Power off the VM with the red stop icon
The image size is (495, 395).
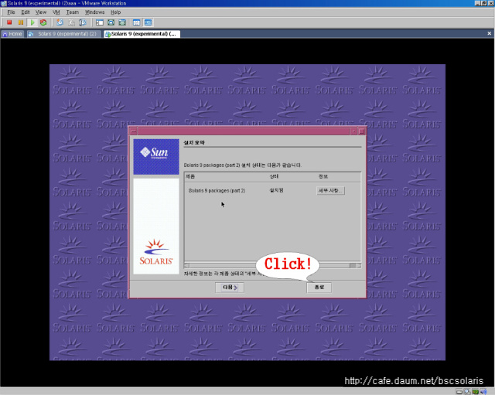click(x=9, y=22)
